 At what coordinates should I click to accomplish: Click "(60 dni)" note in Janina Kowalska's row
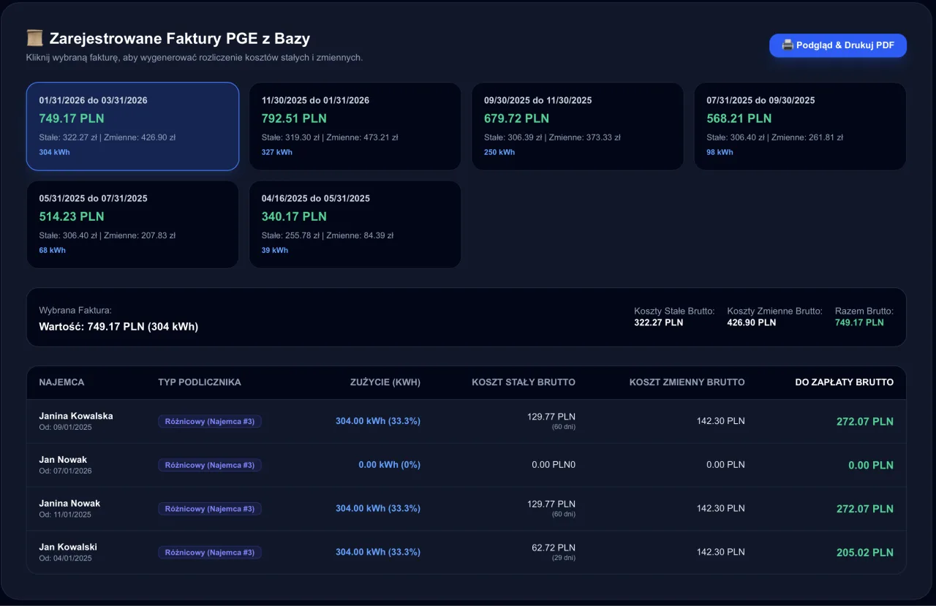(564, 427)
